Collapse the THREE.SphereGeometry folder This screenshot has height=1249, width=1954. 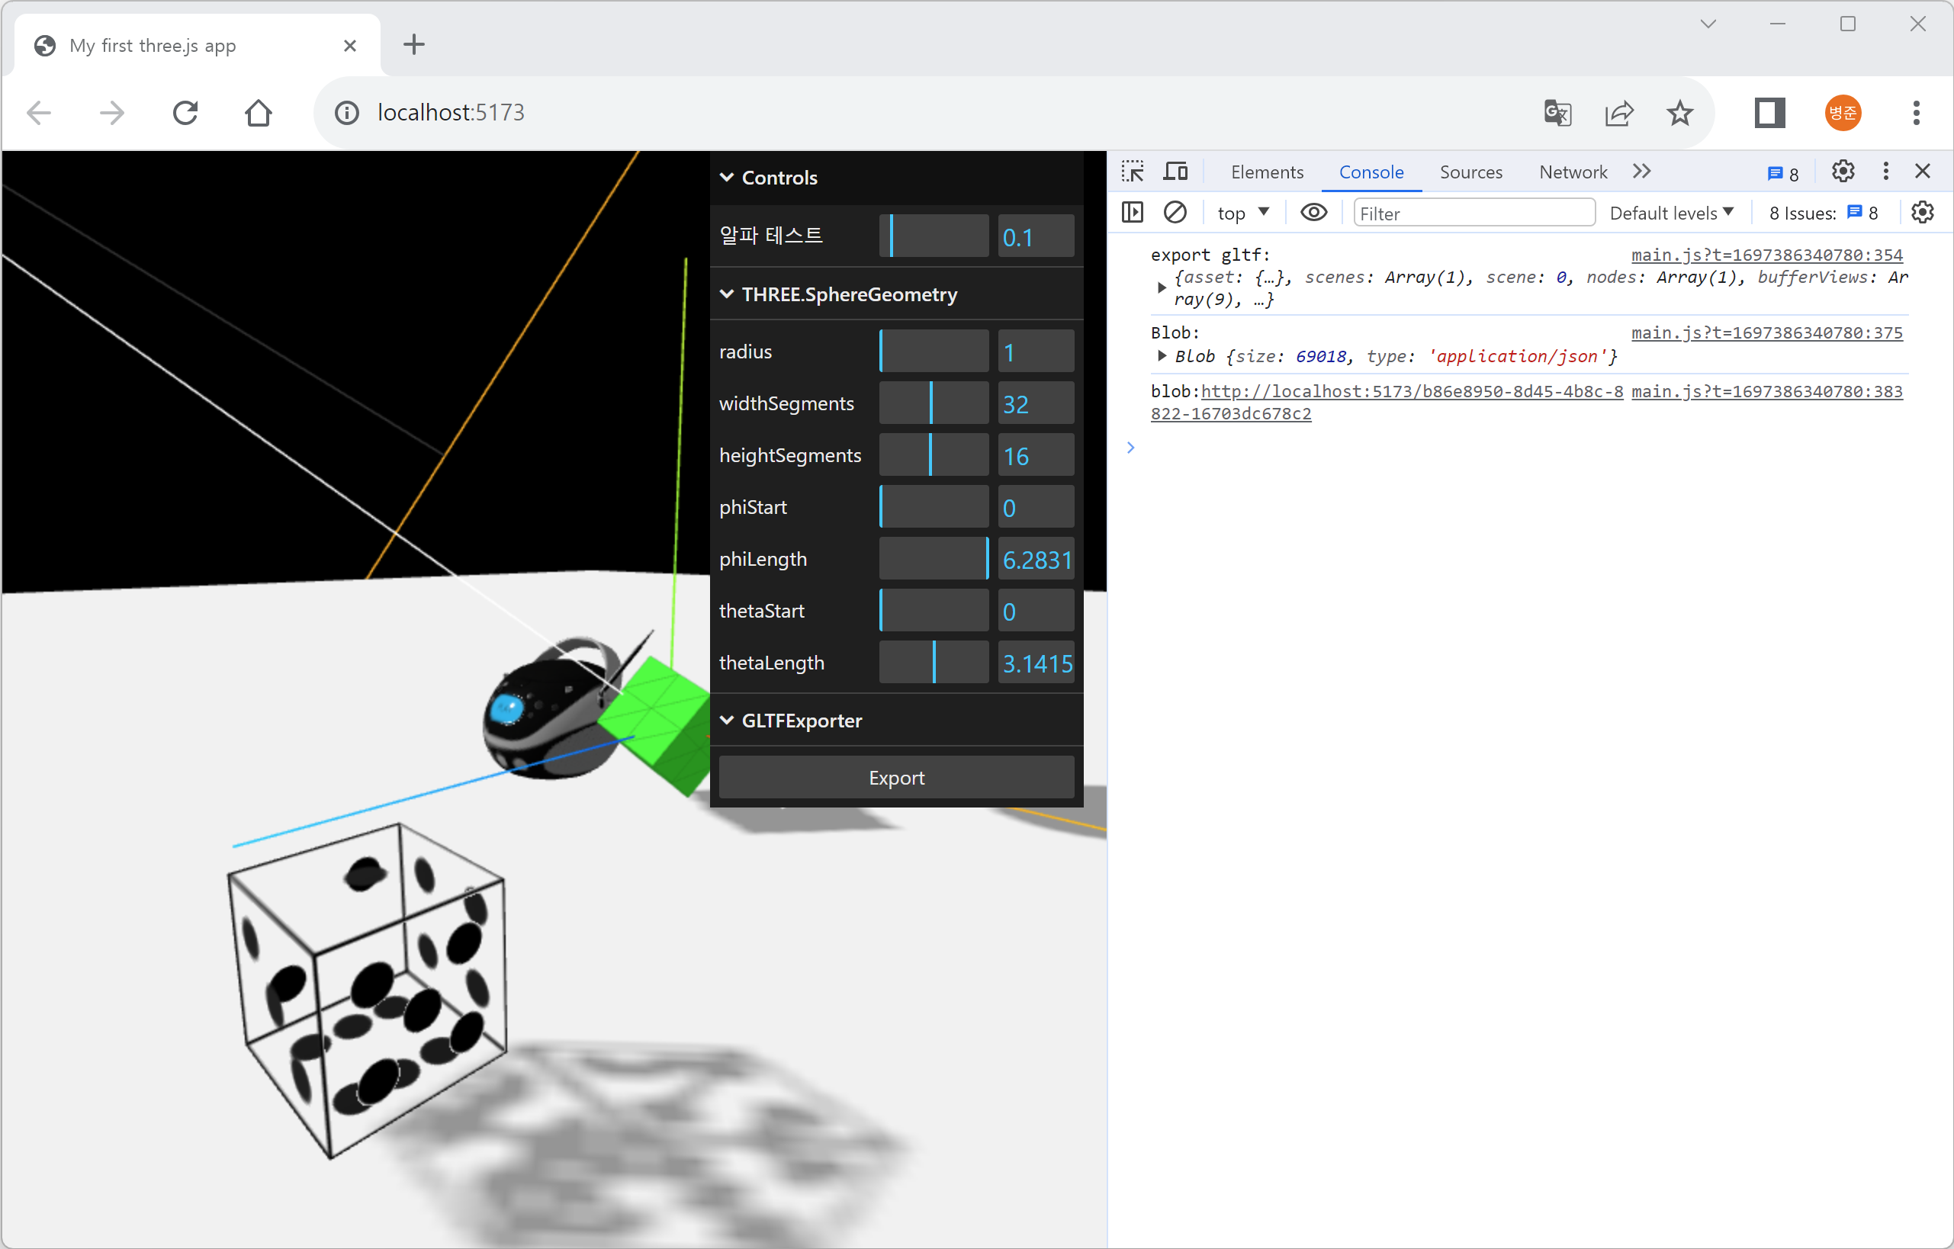848,294
